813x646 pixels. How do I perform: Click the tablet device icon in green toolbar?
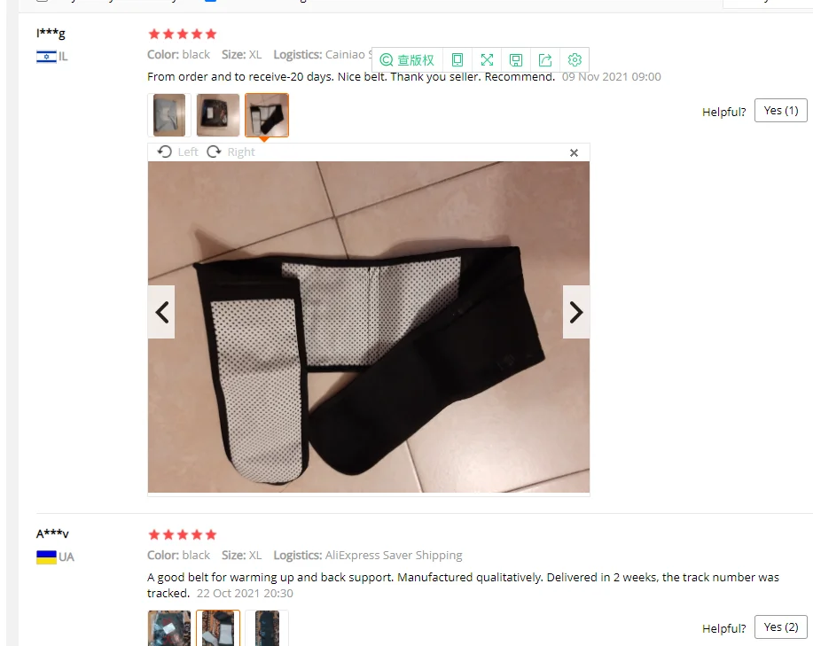457,60
